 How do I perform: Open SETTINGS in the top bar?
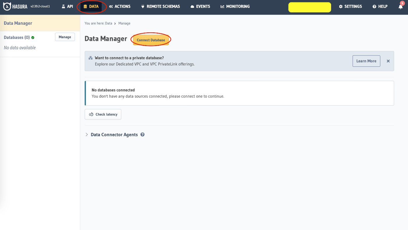point(351,6)
